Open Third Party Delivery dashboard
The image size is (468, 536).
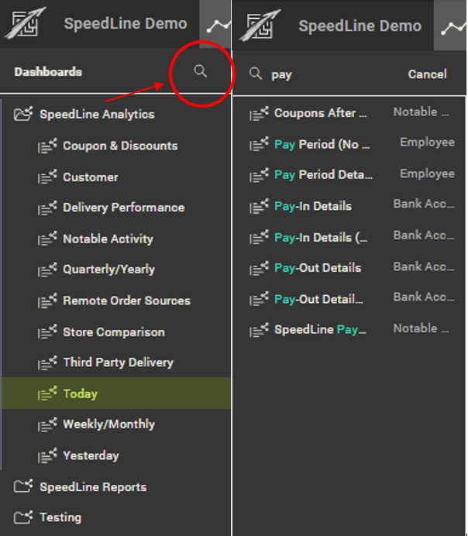119,362
